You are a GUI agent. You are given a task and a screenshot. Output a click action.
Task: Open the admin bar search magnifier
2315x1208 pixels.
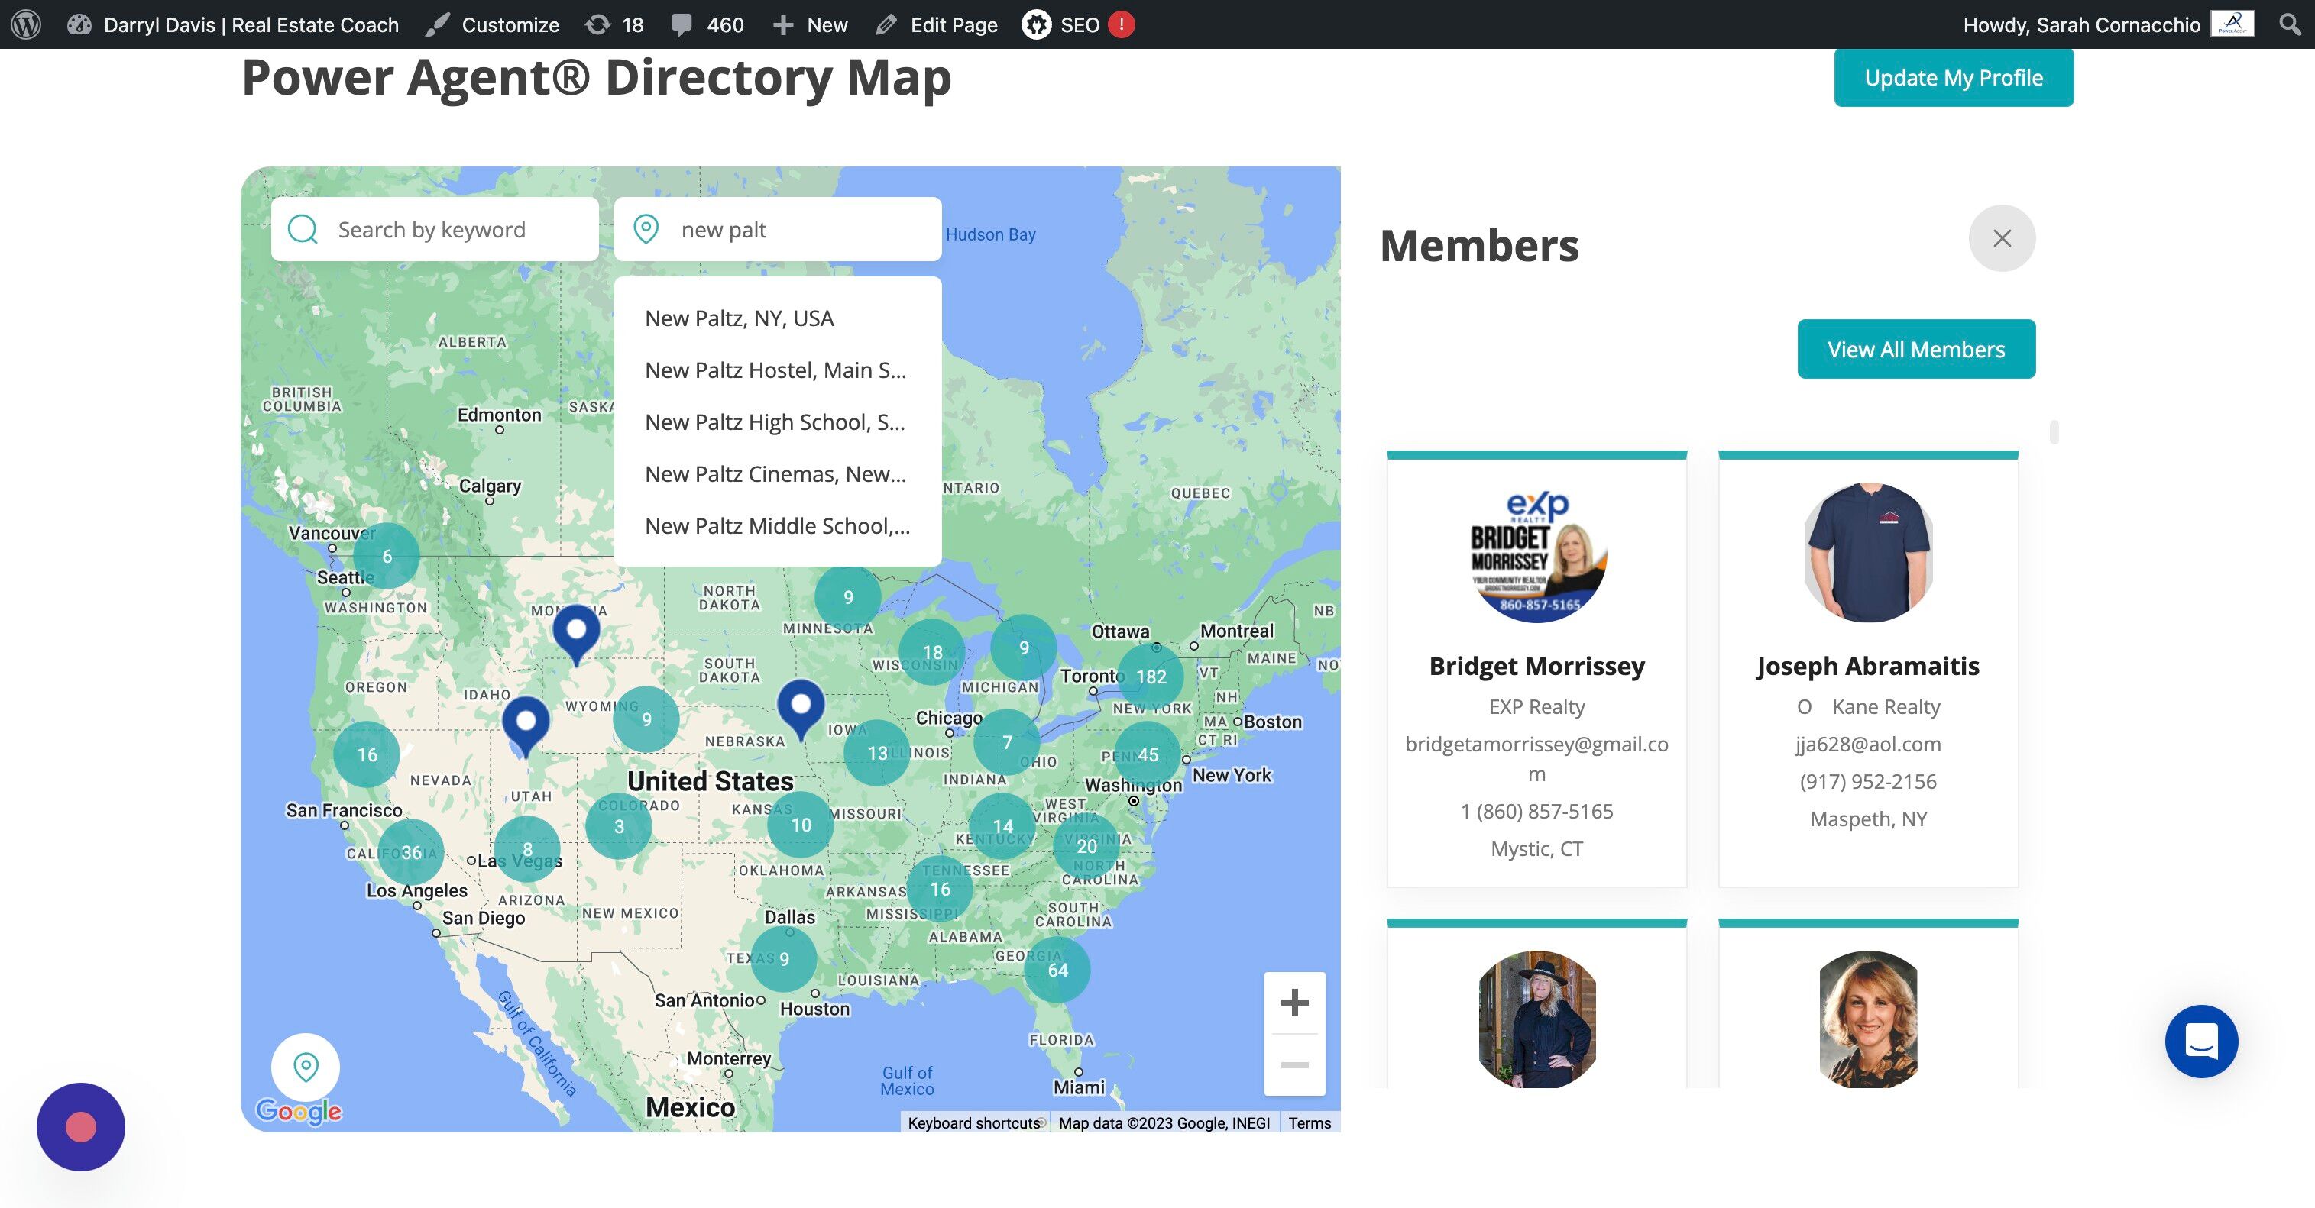(2290, 24)
